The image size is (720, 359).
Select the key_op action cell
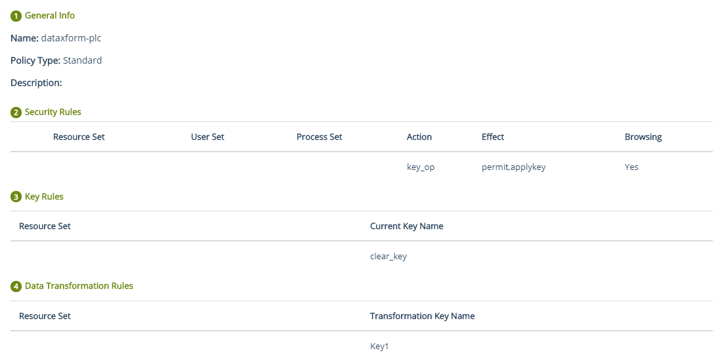[421, 167]
